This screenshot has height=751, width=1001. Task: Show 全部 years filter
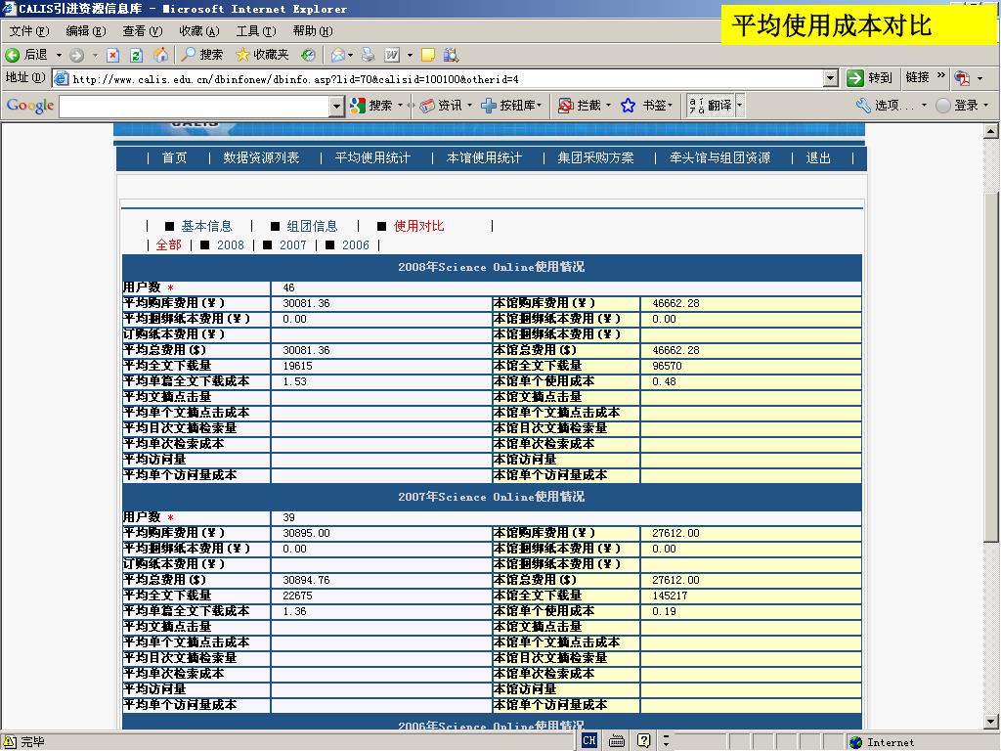(168, 245)
